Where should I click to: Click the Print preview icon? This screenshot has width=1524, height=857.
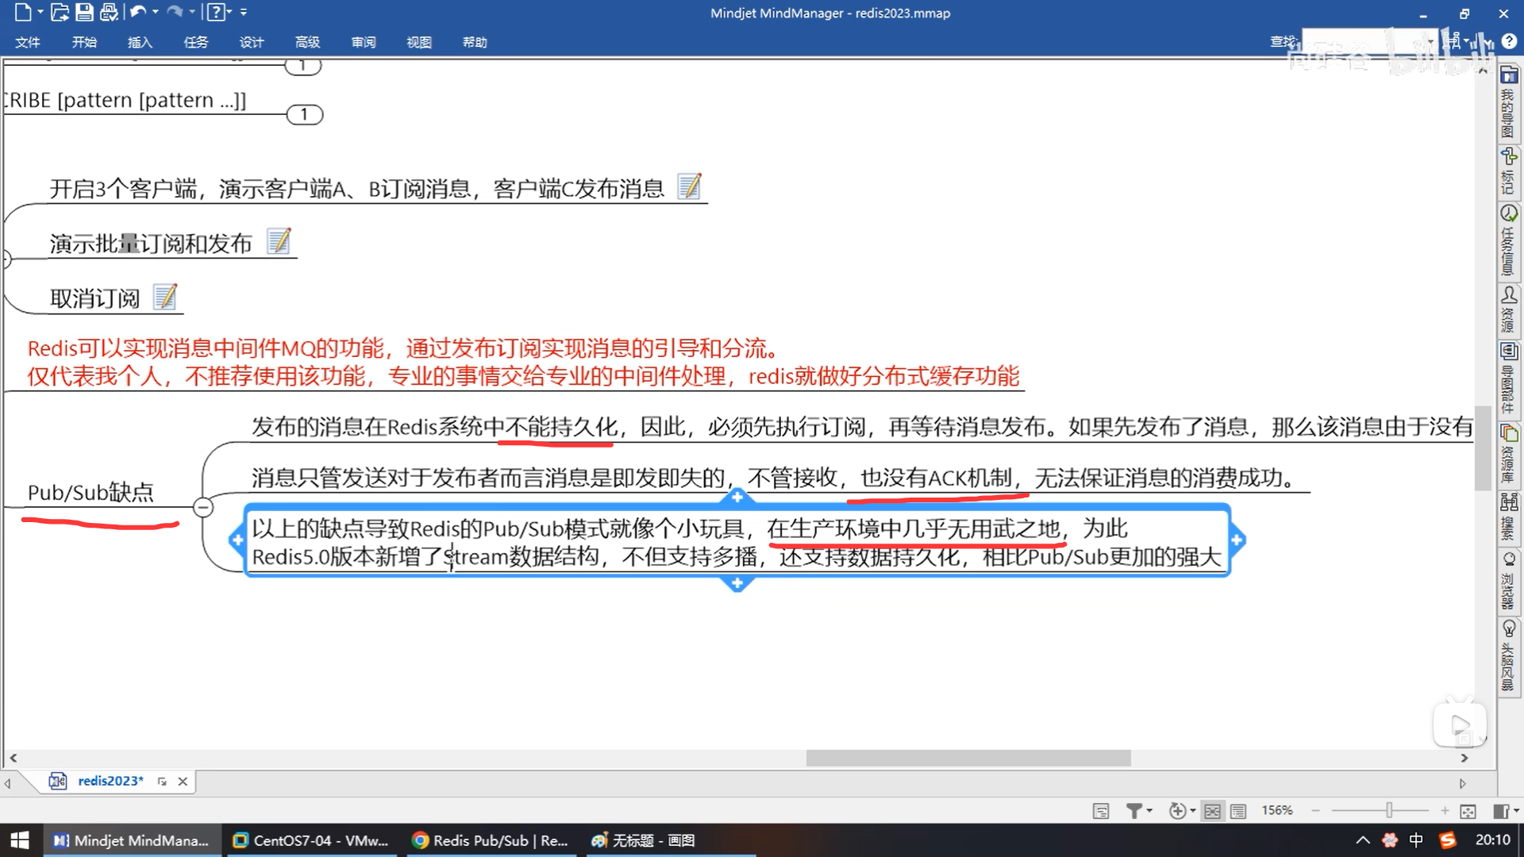click(x=110, y=12)
